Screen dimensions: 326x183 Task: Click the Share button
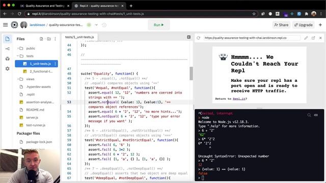pyautogui.click(x=281, y=25)
